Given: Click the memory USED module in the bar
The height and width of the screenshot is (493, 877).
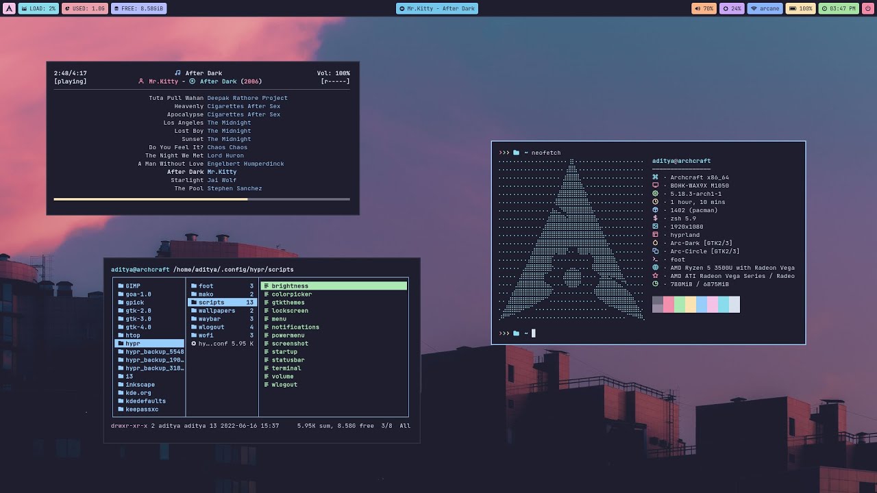Looking at the screenshot, I should point(85,8).
